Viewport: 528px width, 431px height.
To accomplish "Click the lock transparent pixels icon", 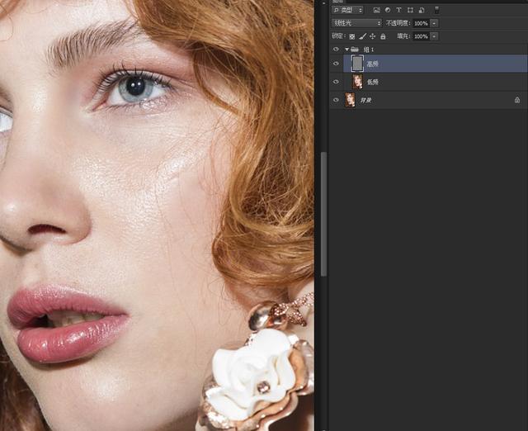I will pyautogui.click(x=352, y=36).
